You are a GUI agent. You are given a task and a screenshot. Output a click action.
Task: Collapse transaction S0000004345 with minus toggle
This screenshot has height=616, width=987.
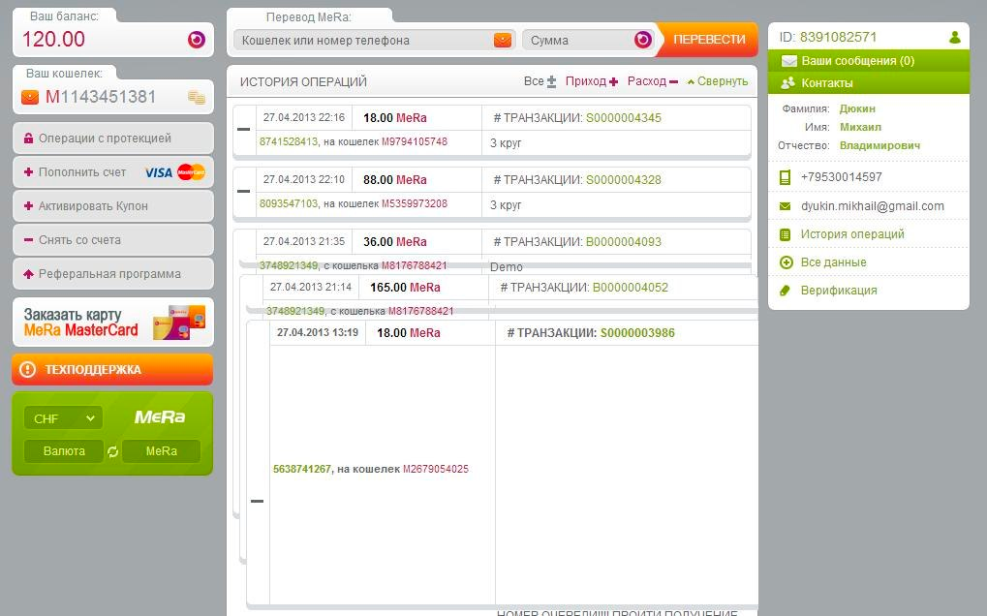244,130
